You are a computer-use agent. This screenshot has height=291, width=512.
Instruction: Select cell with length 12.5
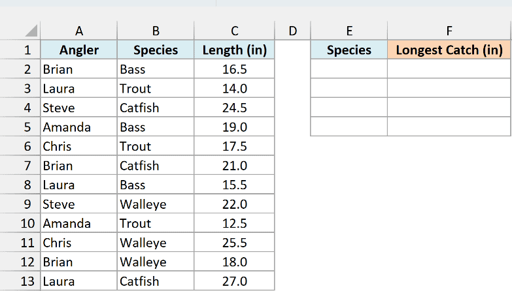pyautogui.click(x=235, y=223)
